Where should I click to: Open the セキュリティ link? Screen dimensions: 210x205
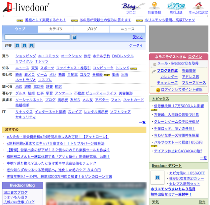point(26,117)
